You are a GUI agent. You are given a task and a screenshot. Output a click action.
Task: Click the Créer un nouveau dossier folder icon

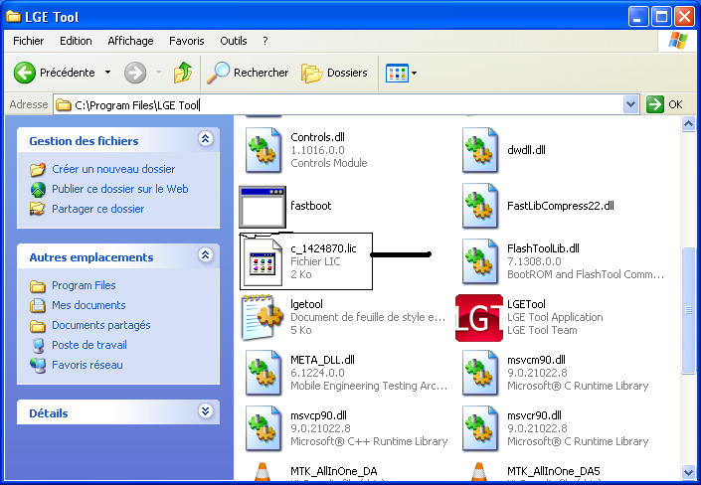[38, 169]
